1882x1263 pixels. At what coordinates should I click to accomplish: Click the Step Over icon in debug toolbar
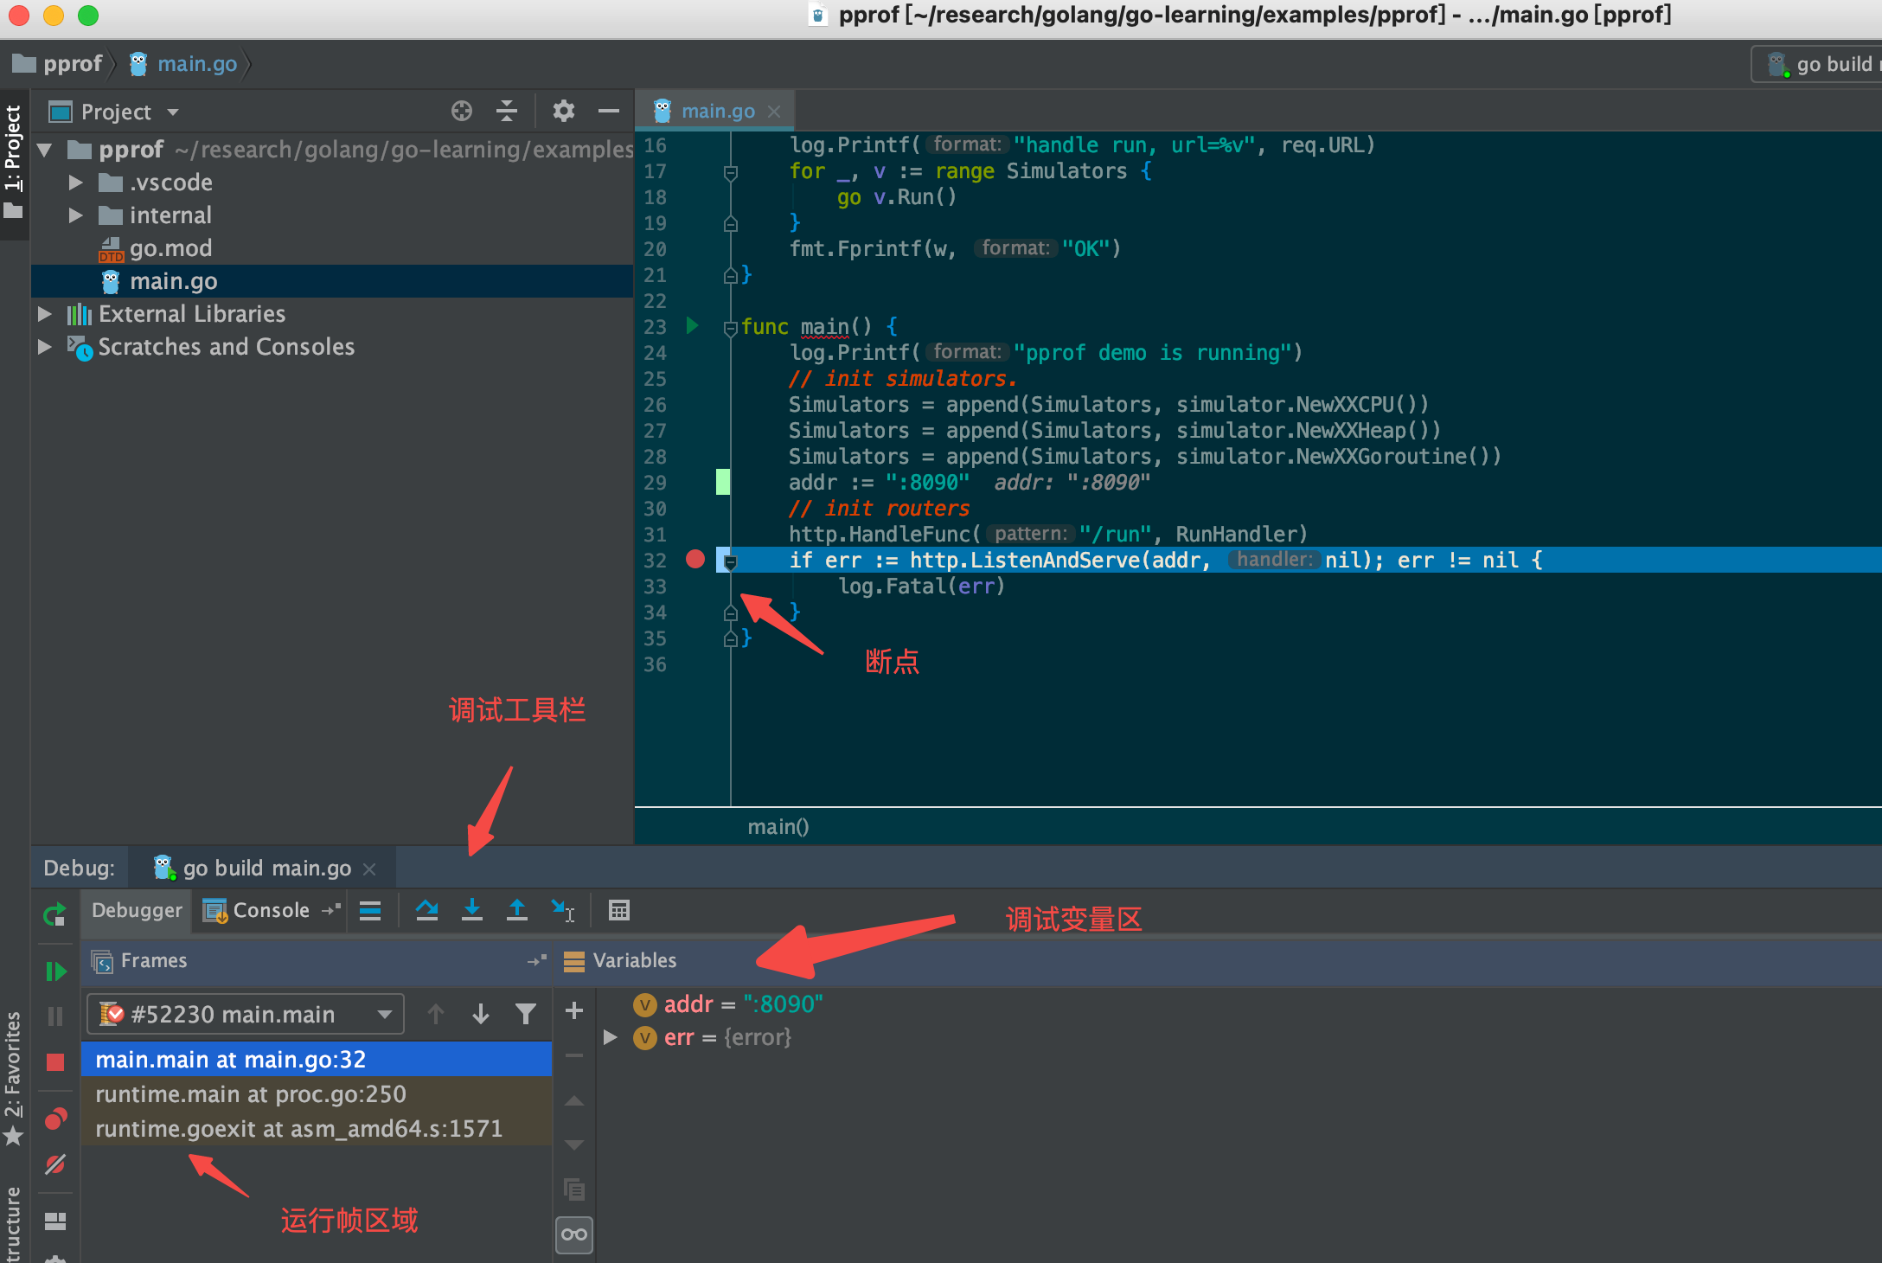pos(427,910)
